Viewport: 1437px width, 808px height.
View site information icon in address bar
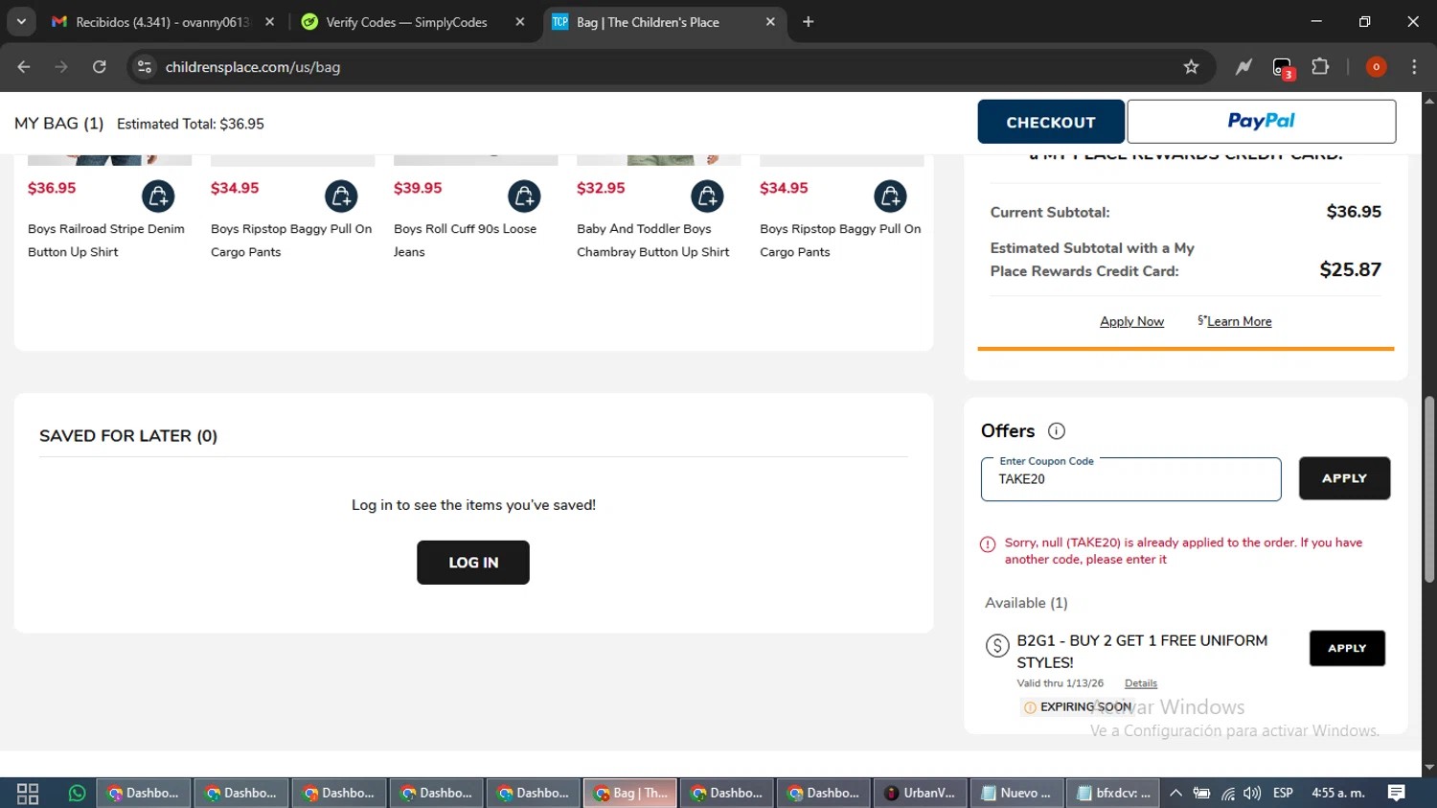point(145,67)
